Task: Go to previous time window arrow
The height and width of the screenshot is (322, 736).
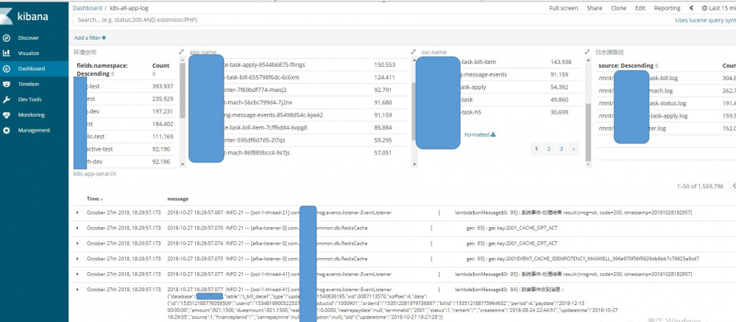Action: (691, 8)
